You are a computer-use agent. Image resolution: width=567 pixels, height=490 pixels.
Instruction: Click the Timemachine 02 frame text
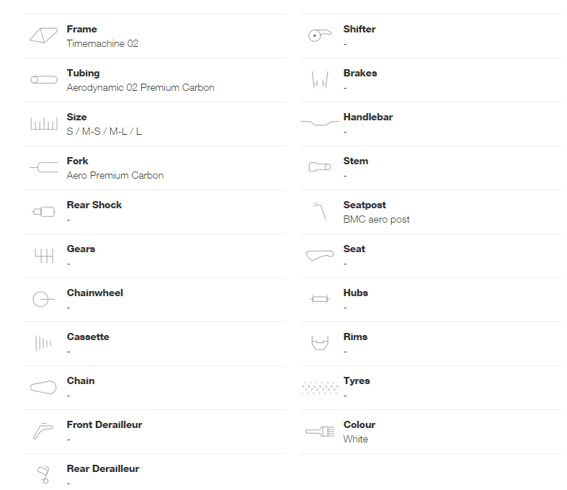pyautogui.click(x=102, y=43)
